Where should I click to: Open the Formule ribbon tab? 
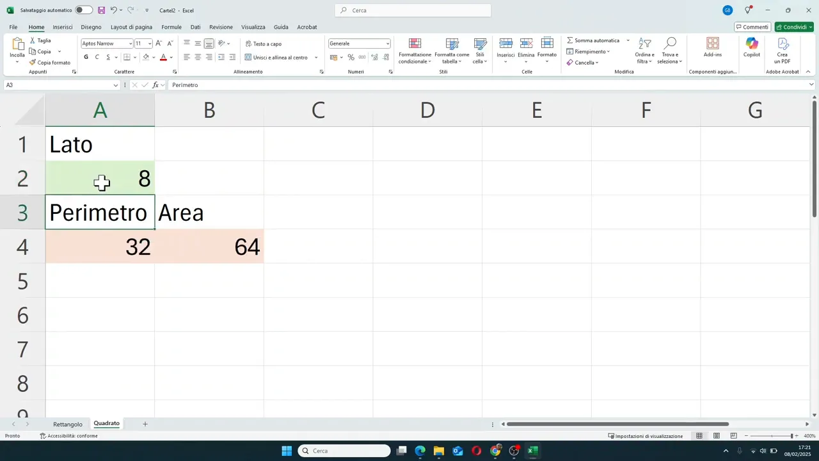point(171,27)
